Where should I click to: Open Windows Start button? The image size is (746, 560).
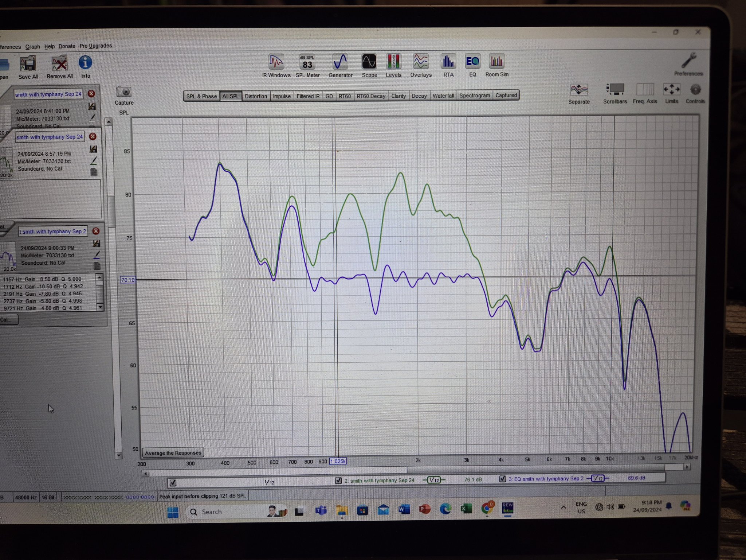(173, 512)
